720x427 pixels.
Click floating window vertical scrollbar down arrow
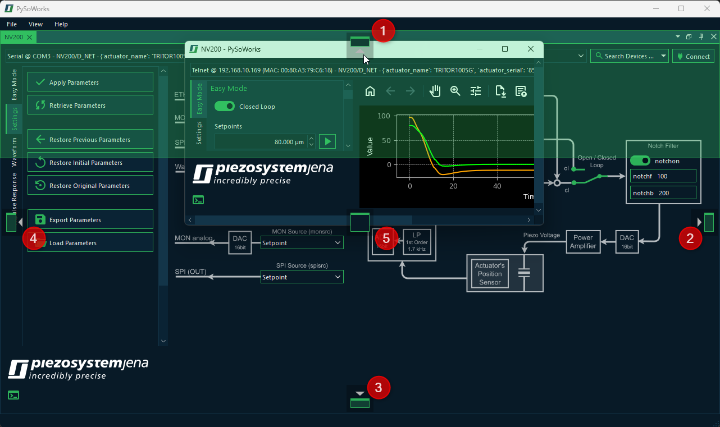pos(539,210)
